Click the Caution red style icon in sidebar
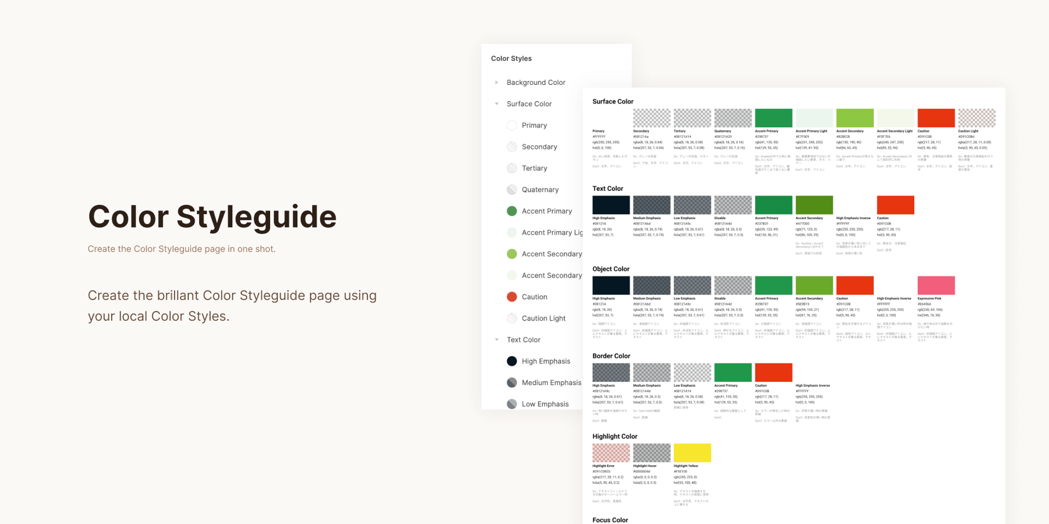Screen dimensions: 1049x524 (511, 297)
